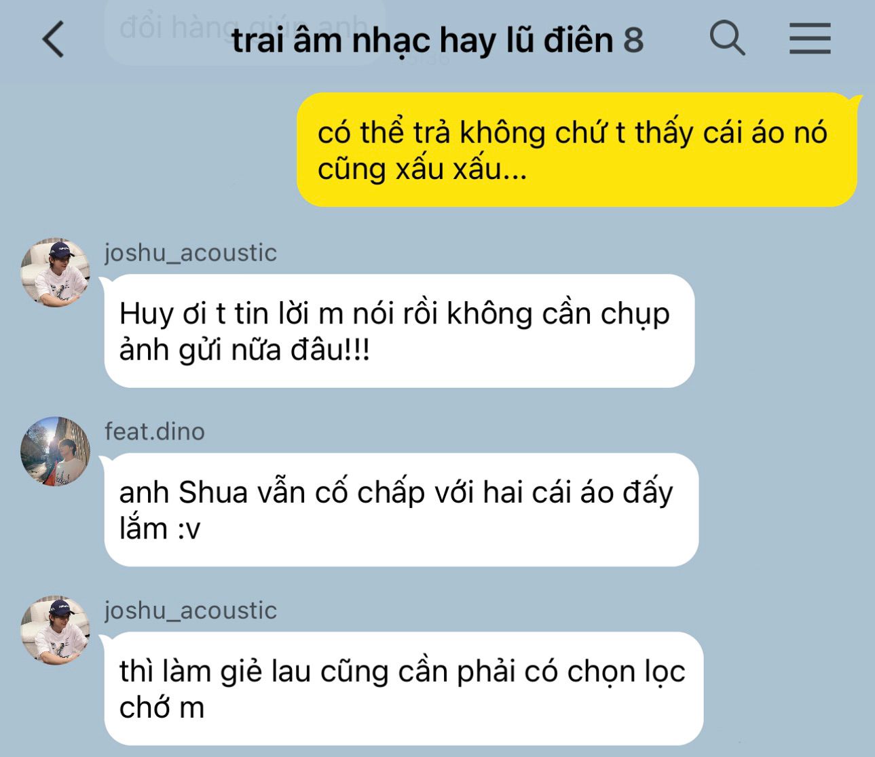Screen dimensions: 875x757
Task: Select the 'Huy ơi t tin lời m nói' message bubble
Action: [x=399, y=331]
